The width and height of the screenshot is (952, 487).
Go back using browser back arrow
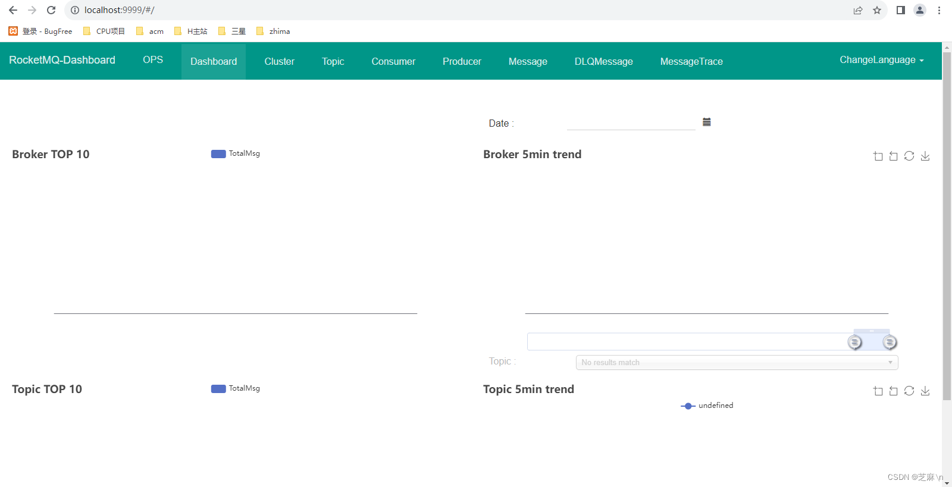click(13, 10)
